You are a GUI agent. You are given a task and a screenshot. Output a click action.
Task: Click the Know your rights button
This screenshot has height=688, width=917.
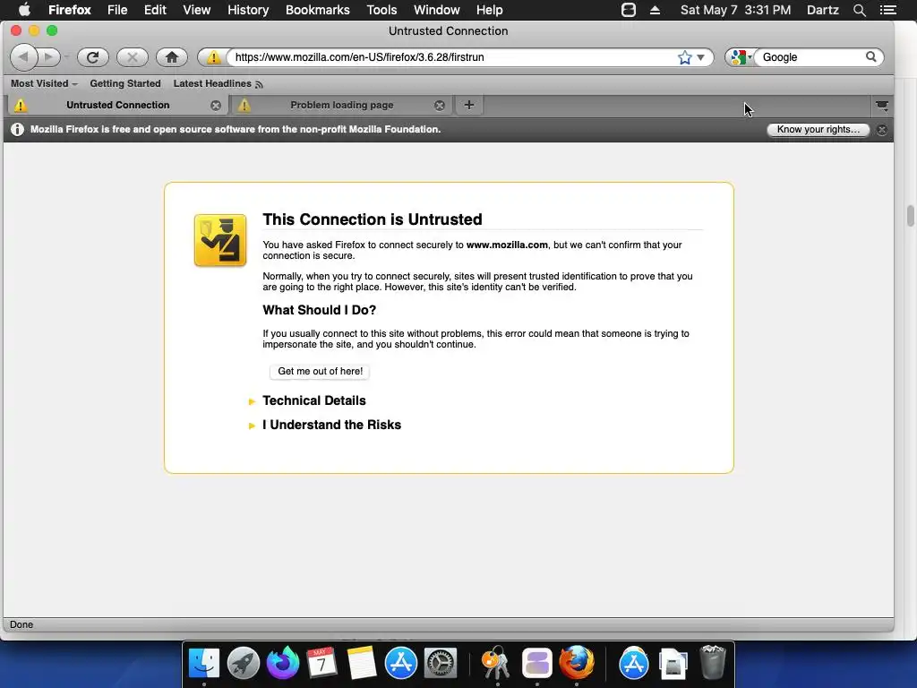point(818,129)
